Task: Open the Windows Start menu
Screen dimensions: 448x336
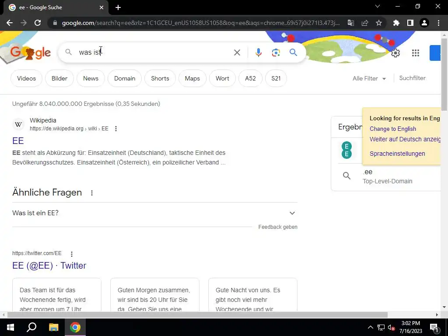Action: (x=10, y=327)
